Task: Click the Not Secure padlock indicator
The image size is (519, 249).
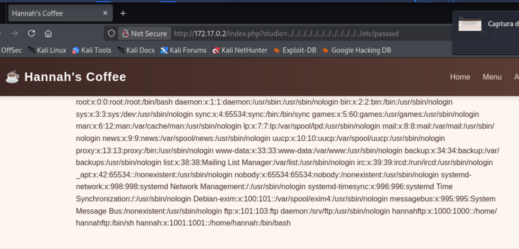Action: 145,34
